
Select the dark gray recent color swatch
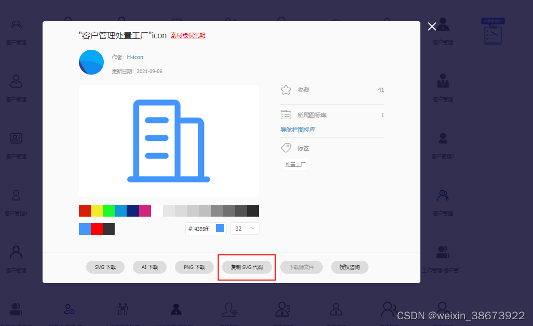(108, 229)
